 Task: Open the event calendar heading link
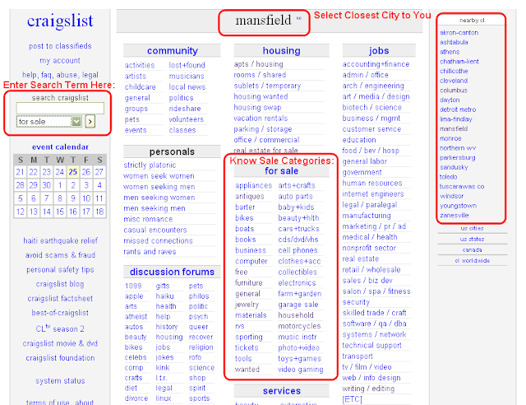[60, 147]
